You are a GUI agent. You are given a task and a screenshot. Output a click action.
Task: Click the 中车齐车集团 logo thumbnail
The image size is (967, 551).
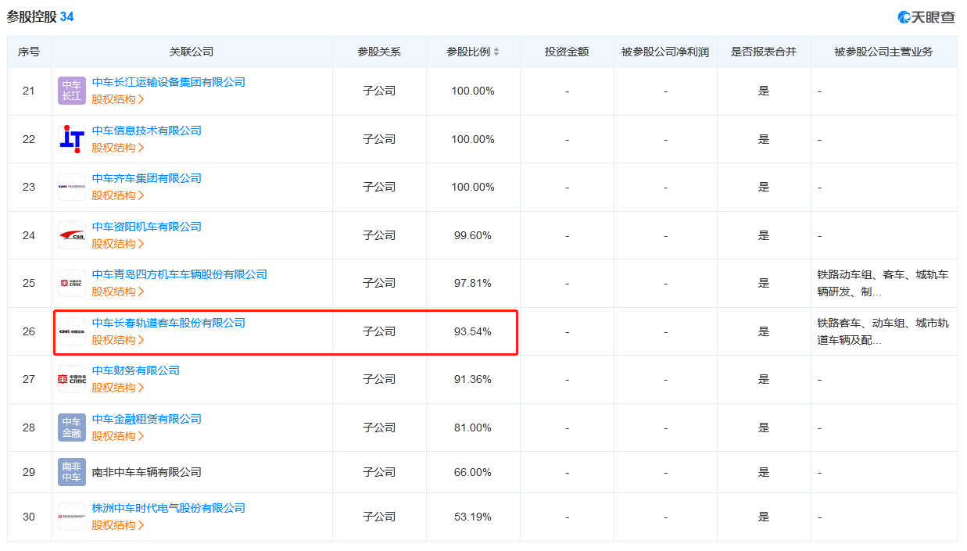tap(72, 187)
